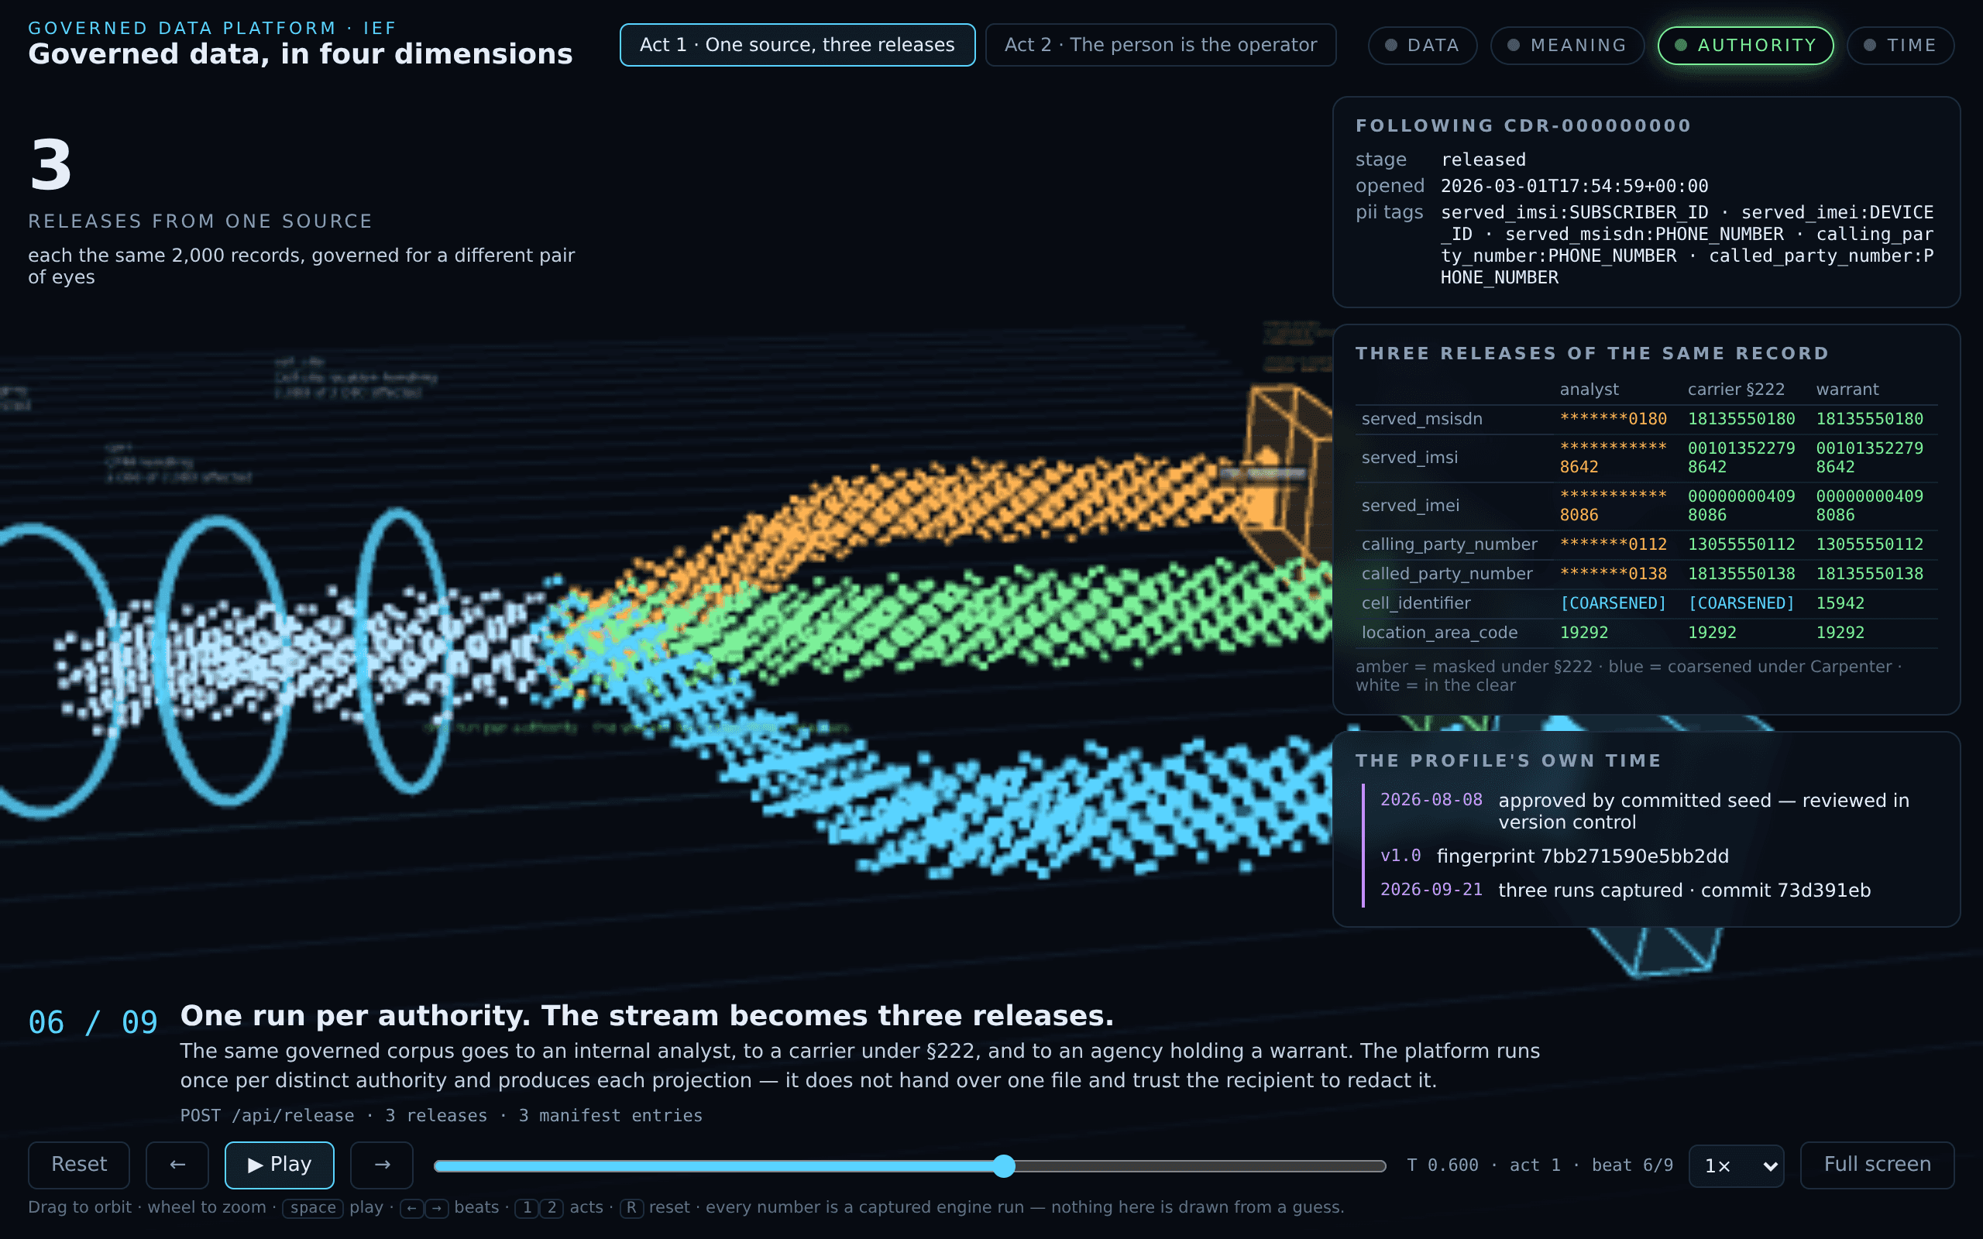The image size is (1983, 1239).
Task: Click the 'T 0.600 · act 1 · beat 6/9' status
Action: (x=1540, y=1165)
